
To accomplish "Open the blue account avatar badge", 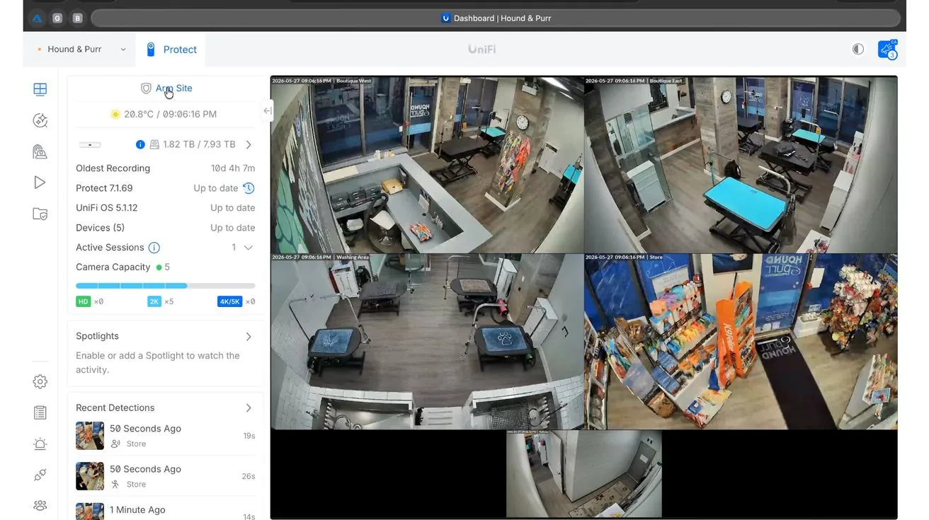I will point(887,50).
